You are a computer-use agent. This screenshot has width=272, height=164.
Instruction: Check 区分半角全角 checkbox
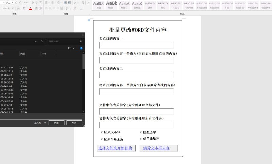click(102, 139)
